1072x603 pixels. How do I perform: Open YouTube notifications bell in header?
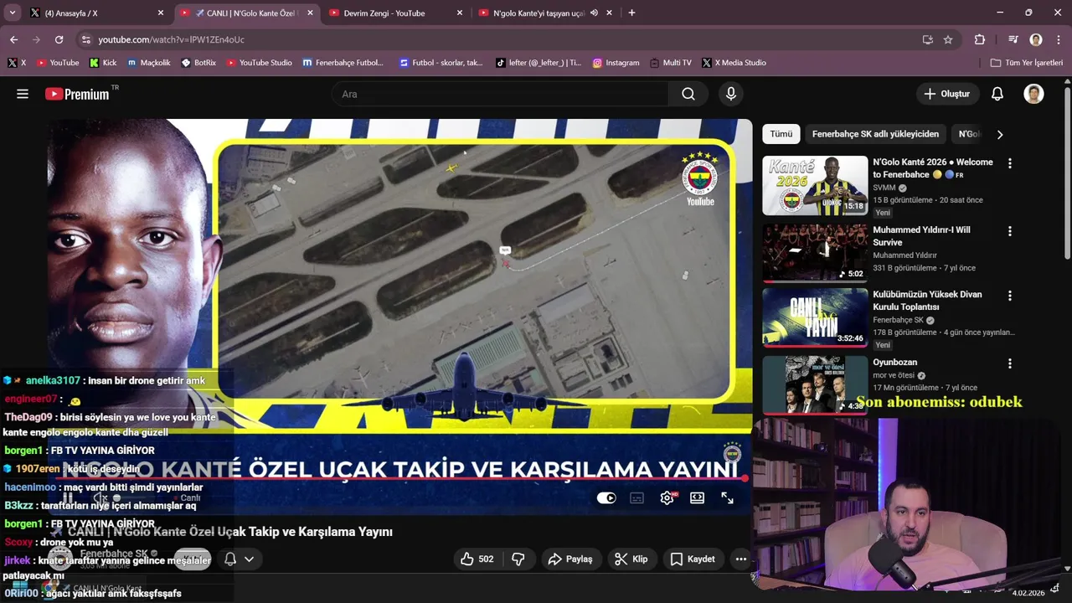pos(997,94)
